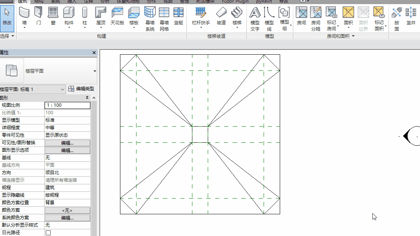Choose the Window (窗) tool

tap(53, 16)
